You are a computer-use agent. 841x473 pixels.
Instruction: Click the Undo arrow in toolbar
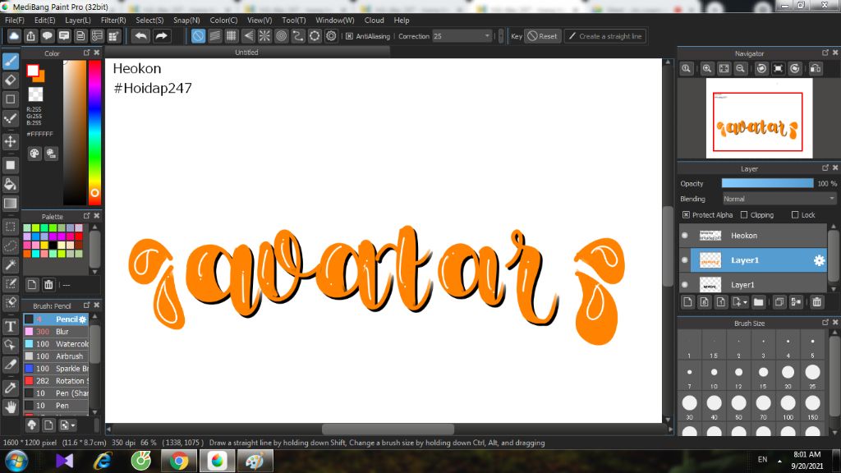(x=141, y=36)
